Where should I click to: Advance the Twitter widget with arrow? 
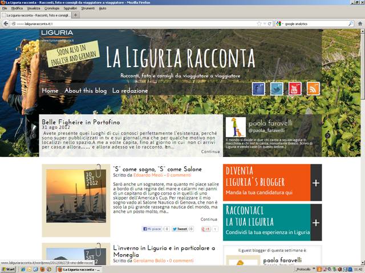327,135
